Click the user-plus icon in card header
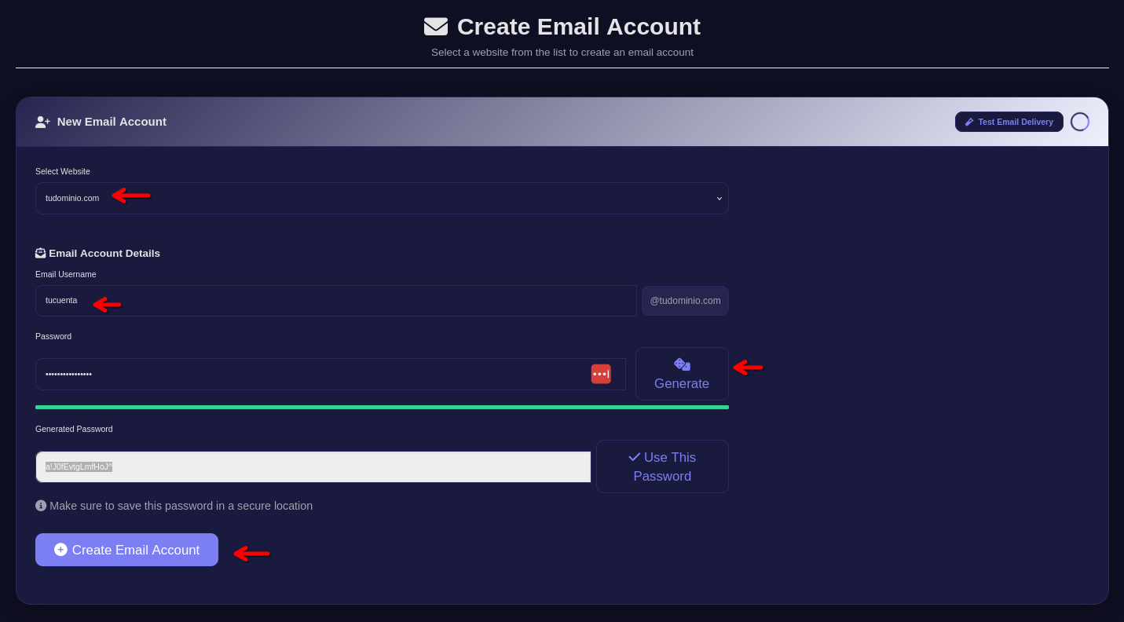 42,122
